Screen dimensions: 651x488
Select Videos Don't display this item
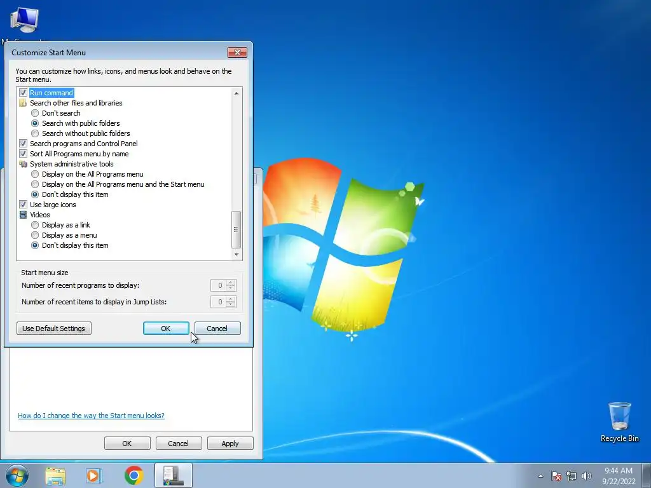point(35,245)
